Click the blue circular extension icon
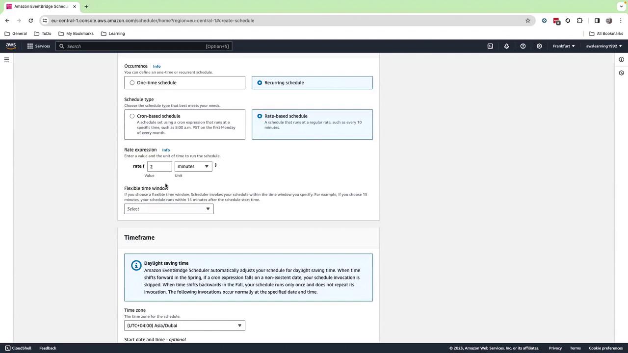628x353 pixels. [x=544, y=21]
